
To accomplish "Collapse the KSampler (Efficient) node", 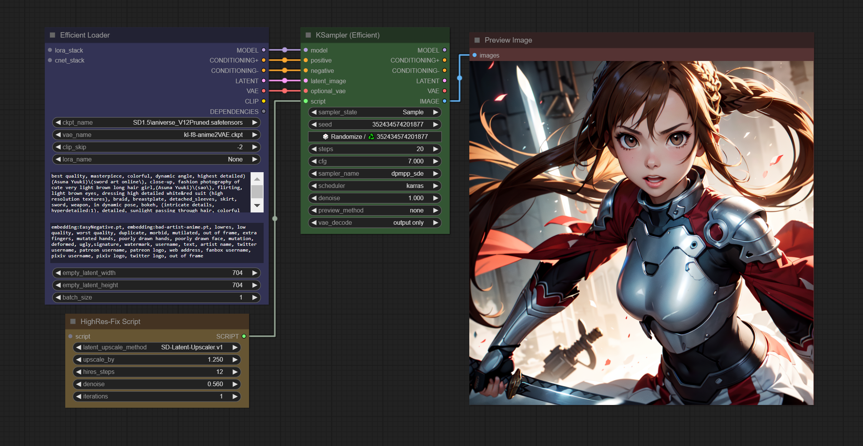I will 308,35.
